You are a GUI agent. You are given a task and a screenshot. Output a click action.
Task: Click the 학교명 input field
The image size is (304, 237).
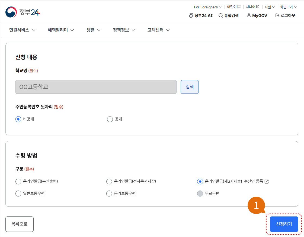(x=96, y=87)
